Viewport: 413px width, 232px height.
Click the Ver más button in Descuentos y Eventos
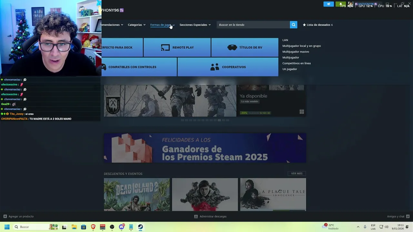297,173
